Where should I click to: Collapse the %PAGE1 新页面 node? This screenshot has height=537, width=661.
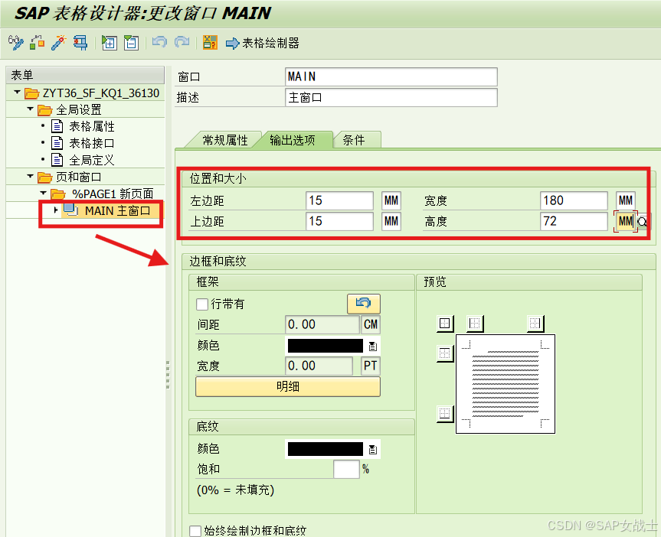coord(43,193)
